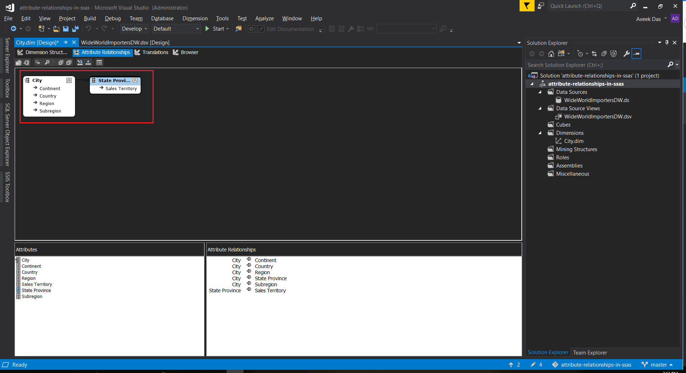
Task: Click the Save All toolbar icon
Action: click(x=75, y=29)
